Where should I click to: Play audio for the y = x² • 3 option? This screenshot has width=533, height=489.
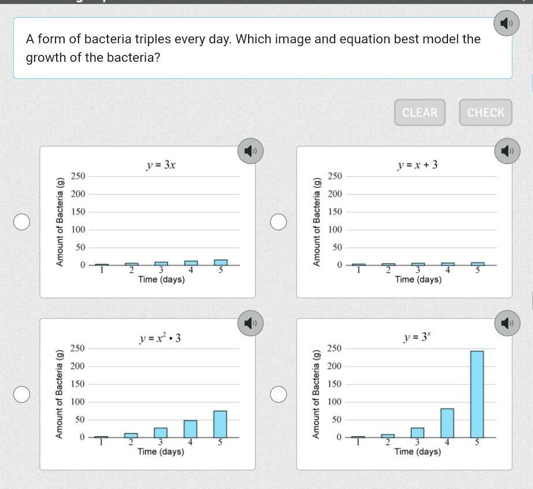(250, 323)
